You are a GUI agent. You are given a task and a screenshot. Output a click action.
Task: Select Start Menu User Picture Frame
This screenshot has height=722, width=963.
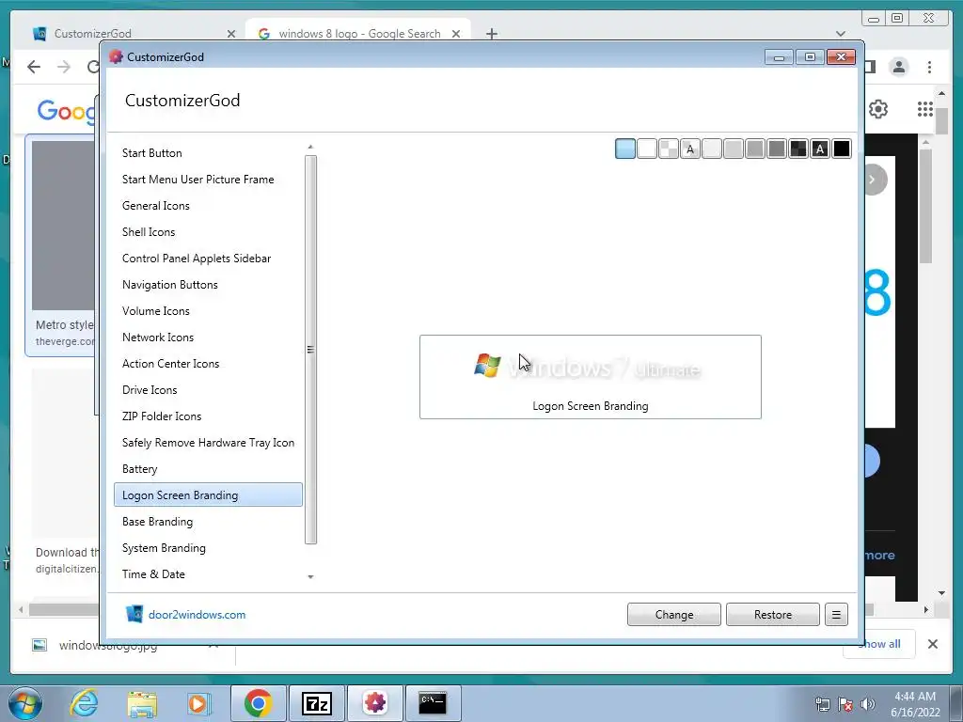tap(208, 180)
